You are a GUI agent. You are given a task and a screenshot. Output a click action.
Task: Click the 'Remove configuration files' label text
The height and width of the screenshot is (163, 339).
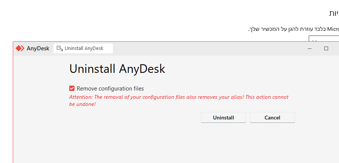tap(110, 89)
